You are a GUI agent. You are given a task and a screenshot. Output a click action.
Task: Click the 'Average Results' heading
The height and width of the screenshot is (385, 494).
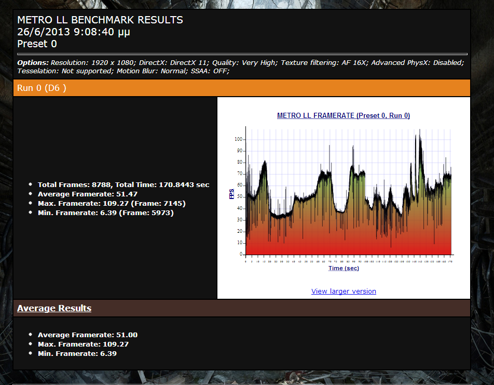[x=54, y=308]
